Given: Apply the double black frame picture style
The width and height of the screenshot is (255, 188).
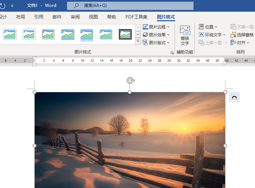Looking at the screenshot, I should click(x=125, y=34).
